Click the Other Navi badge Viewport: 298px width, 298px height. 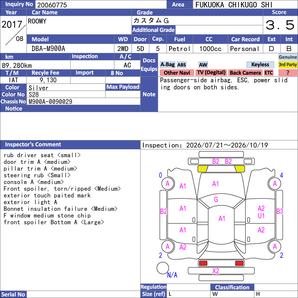pyautogui.click(x=177, y=73)
